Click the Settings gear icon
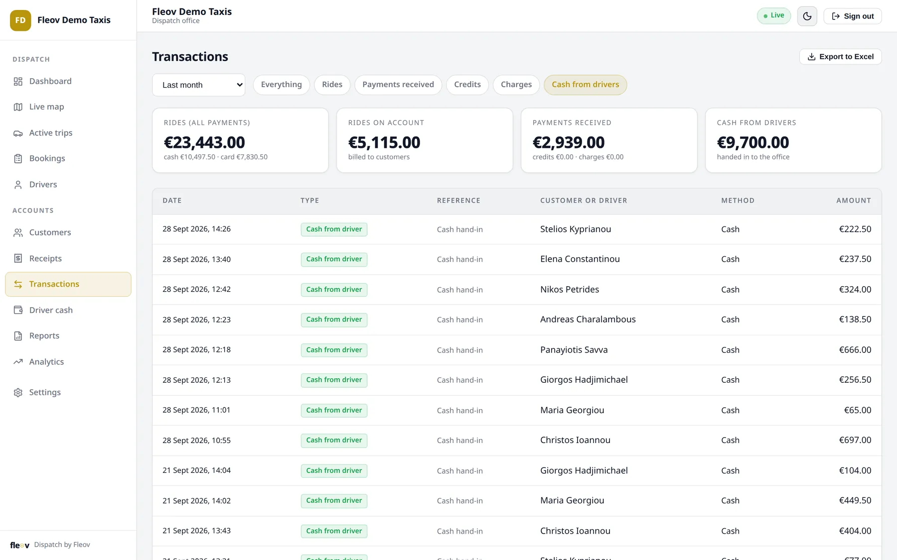 click(18, 392)
